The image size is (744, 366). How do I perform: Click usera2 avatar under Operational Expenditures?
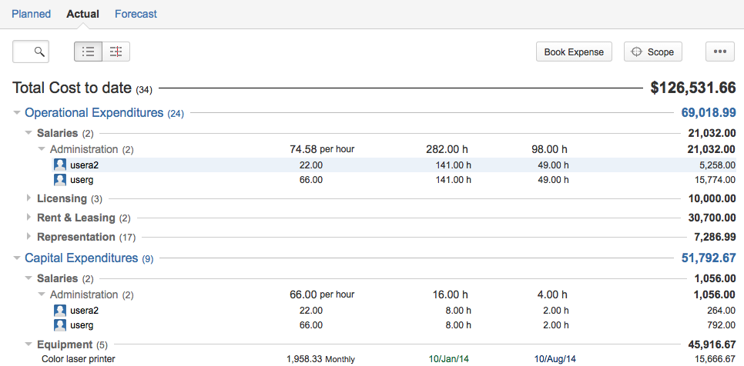pyautogui.click(x=59, y=165)
